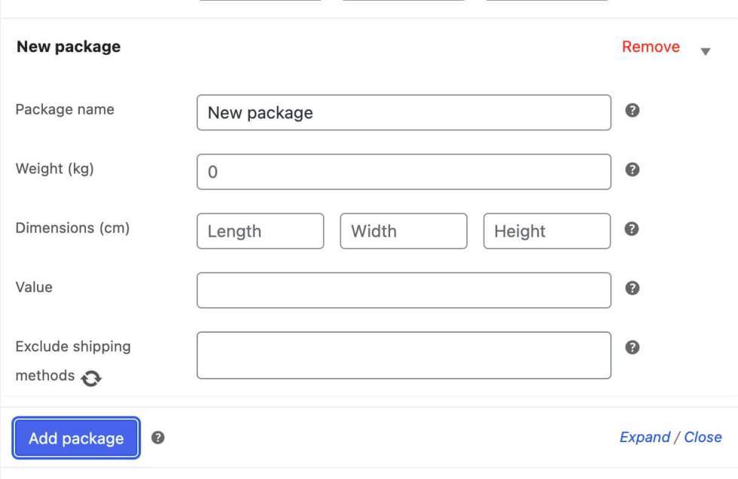Refresh the shipping methods list
Image resolution: width=738 pixels, height=479 pixels.
[91, 378]
